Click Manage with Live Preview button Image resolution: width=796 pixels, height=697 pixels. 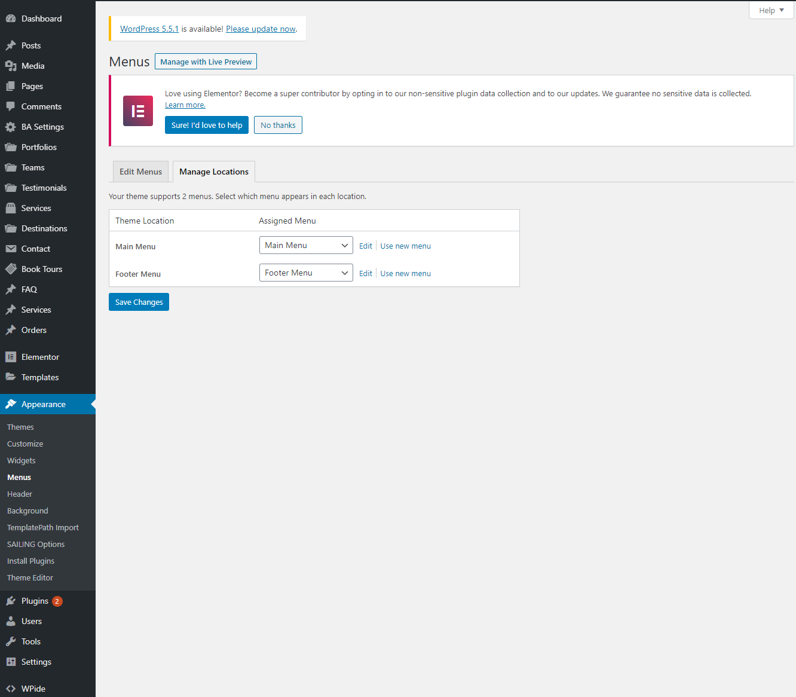206,62
